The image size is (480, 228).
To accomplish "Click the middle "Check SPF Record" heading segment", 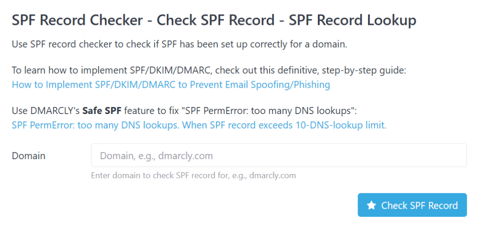I will (x=215, y=21).
